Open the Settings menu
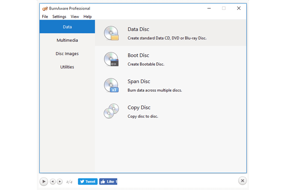 [59, 17]
